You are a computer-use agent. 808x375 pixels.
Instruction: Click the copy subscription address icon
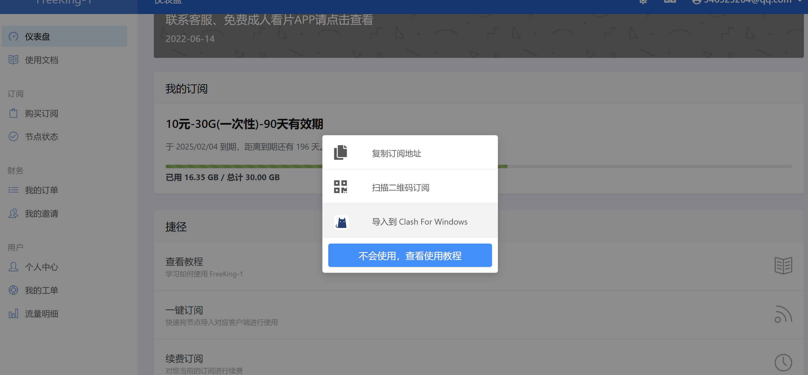point(340,153)
